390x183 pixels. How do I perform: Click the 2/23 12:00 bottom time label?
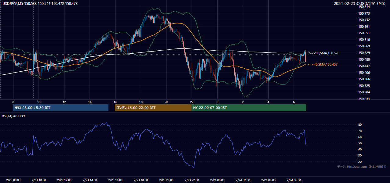(64, 180)
